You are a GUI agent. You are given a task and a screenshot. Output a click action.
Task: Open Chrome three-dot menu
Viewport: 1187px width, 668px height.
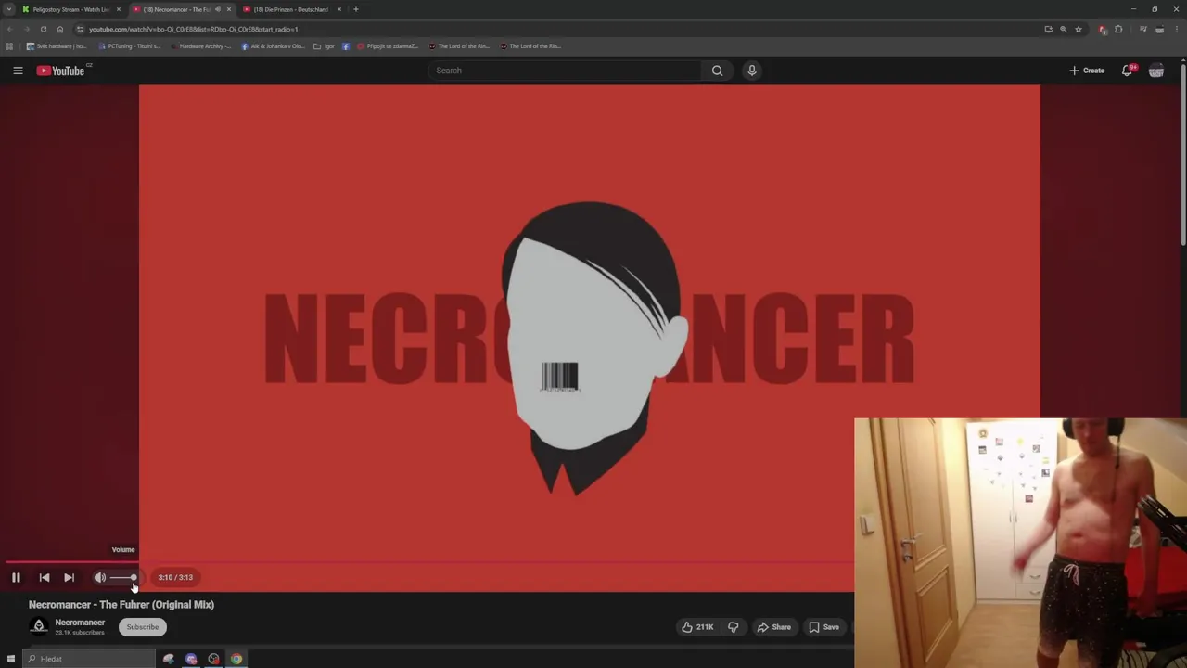[1176, 29]
